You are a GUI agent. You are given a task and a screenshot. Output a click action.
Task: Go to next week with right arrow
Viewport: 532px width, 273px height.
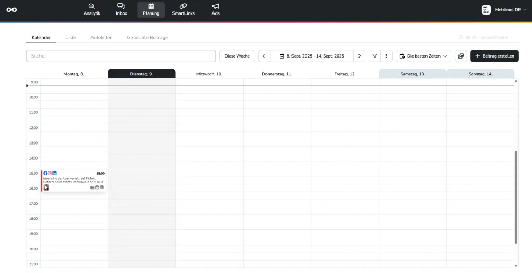tap(359, 56)
